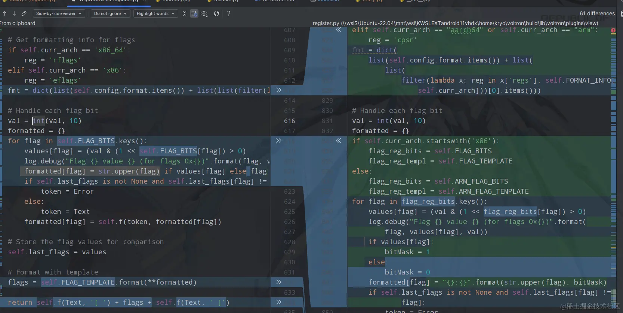Click the From clipboard title
The image size is (623, 313).
pos(18,23)
